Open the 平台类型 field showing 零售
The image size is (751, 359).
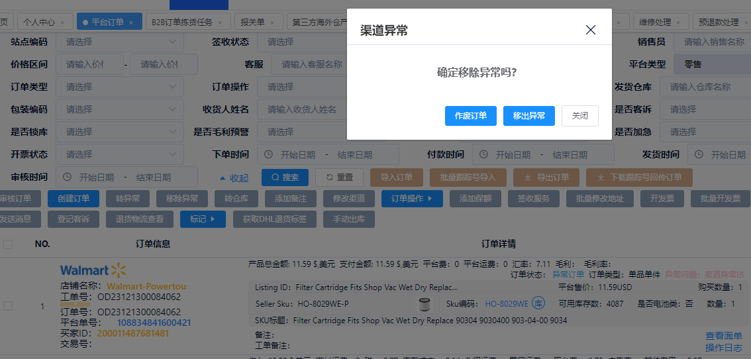[712, 64]
